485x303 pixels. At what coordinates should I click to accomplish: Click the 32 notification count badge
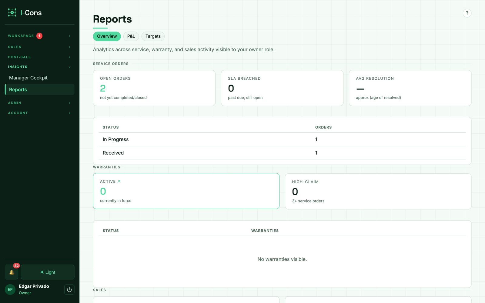click(x=16, y=266)
